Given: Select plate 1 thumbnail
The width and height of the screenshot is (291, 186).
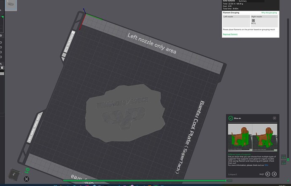Looking at the screenshot, I should coord(11,5).
